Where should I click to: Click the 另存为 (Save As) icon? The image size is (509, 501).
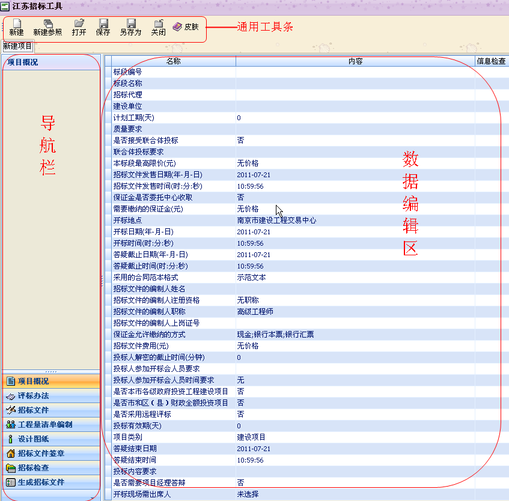tap(131, 23)
